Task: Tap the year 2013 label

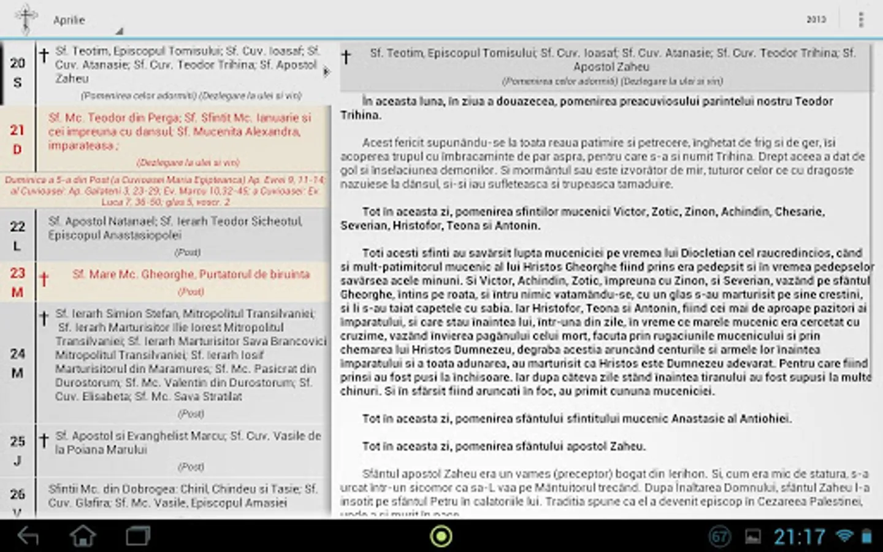Action: 816,20
